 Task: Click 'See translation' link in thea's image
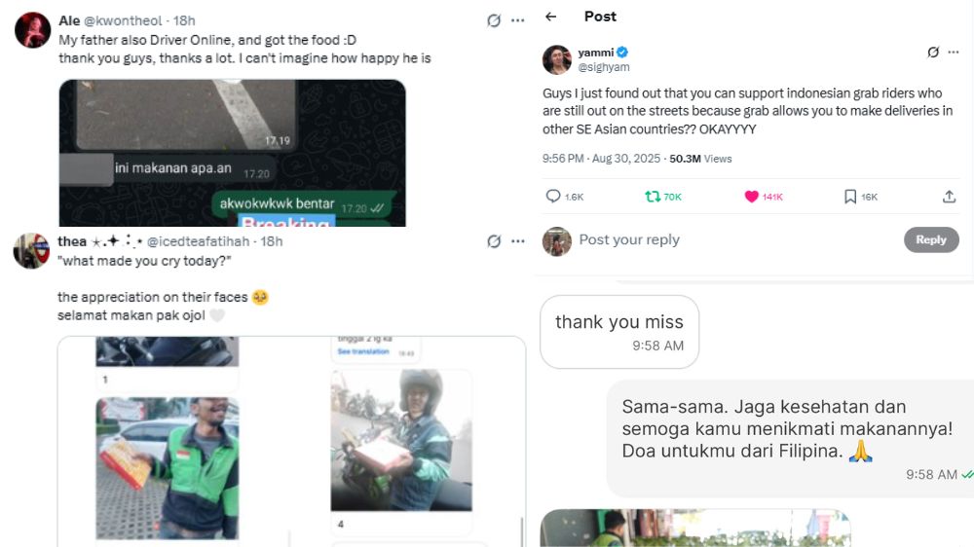point(361,351)
